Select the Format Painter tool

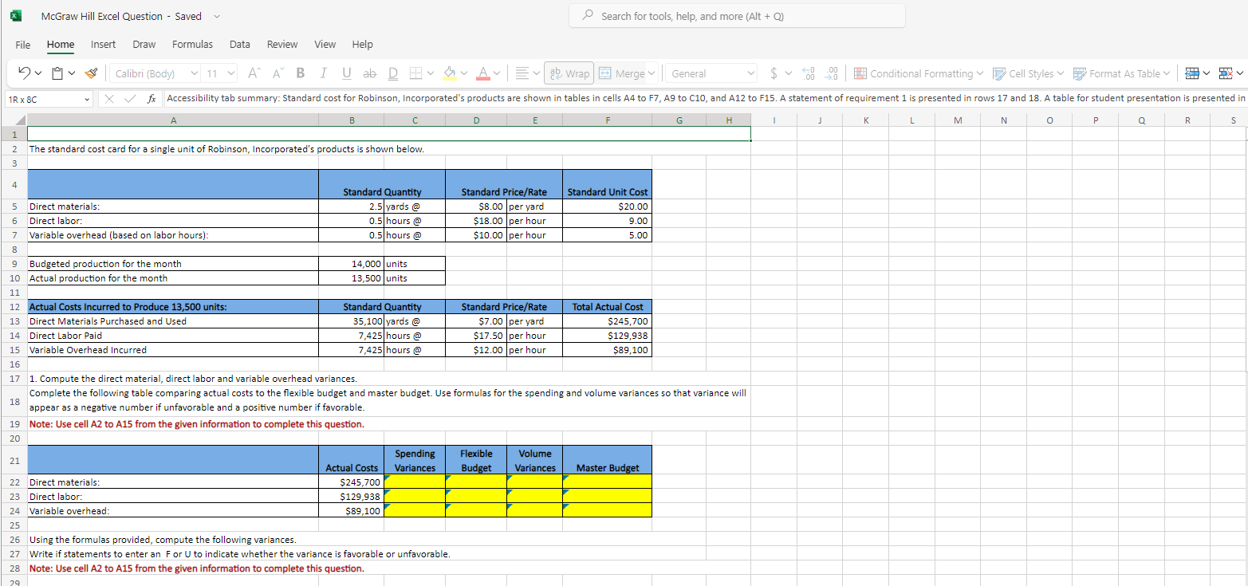click(90, 73)
